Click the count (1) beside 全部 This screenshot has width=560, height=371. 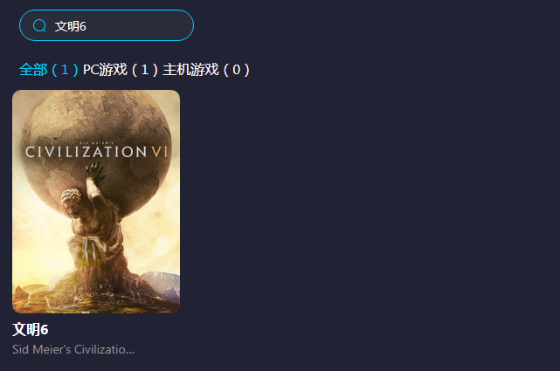click(65, 70)
